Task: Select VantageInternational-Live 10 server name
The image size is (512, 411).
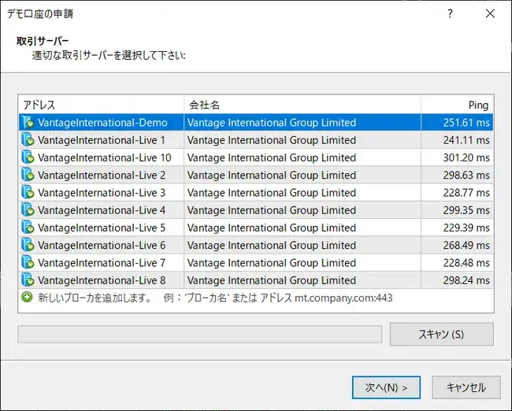Action: click(x=105, y=157)
